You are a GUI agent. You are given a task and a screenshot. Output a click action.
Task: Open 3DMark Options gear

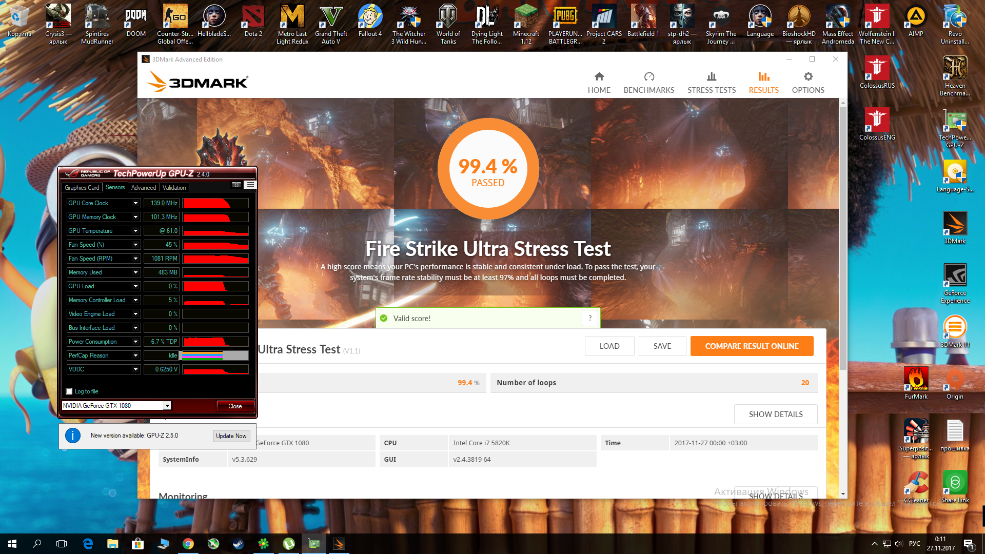coord(807,83)
